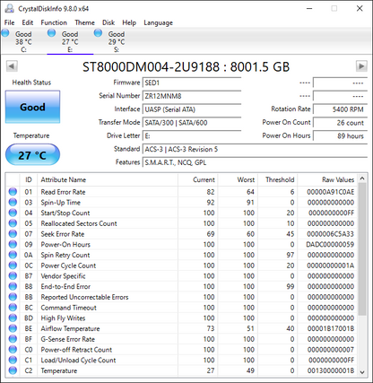This screenshot has width=373, height=383.
Task: Click the ID column header
Action: [x=29, y=179]
